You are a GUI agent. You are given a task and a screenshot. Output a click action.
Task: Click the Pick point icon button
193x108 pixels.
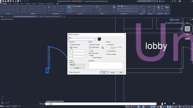[x=71, y=47]
